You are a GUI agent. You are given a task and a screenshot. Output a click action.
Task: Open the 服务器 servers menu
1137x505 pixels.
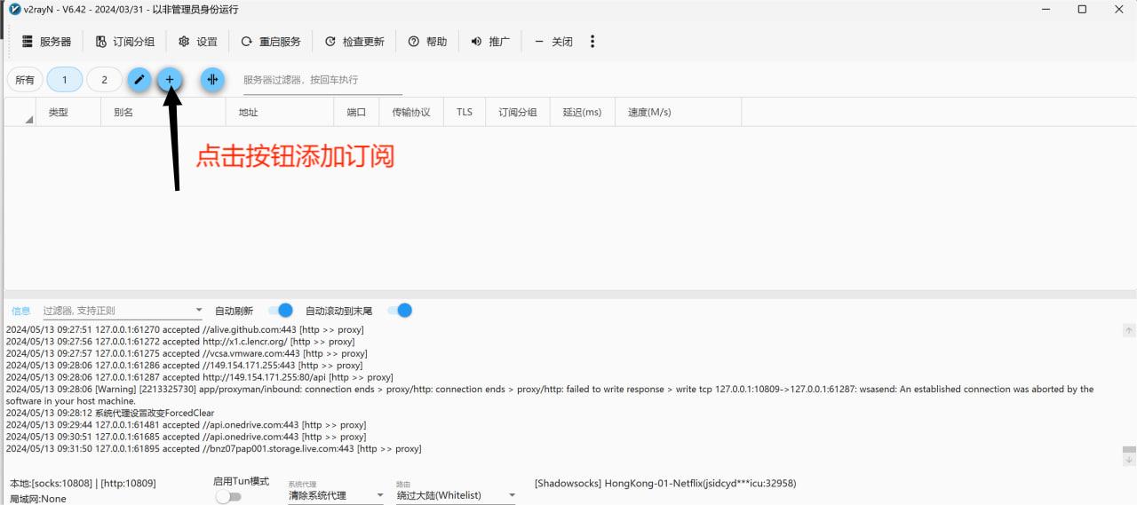tap(46, 42)
